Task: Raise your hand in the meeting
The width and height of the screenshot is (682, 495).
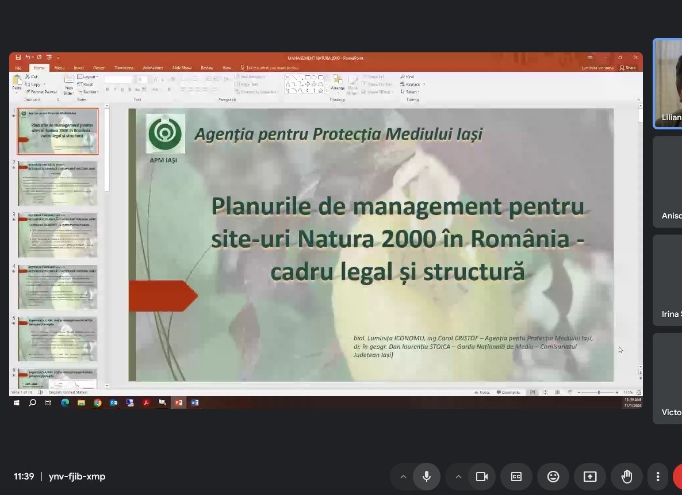Action: click(x=627, y=477)
